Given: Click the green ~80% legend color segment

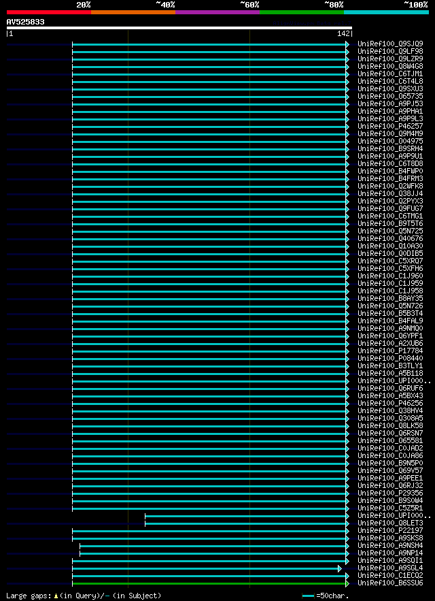Looking at the screenshot, I should (x=302, y=12).
